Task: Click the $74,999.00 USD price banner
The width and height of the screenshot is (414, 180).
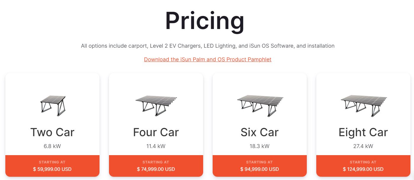Action: point(156,169)
